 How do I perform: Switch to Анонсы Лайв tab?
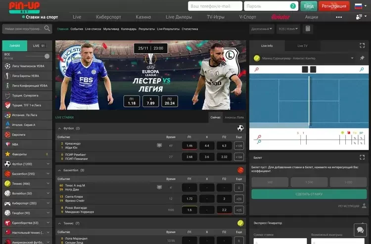tap(234, 117)
